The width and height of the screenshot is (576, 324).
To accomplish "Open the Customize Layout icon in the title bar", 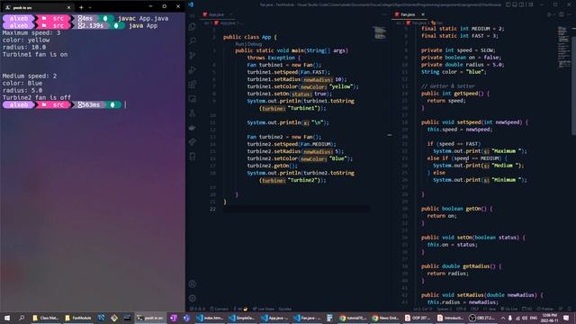I will [x=531, y=4].
